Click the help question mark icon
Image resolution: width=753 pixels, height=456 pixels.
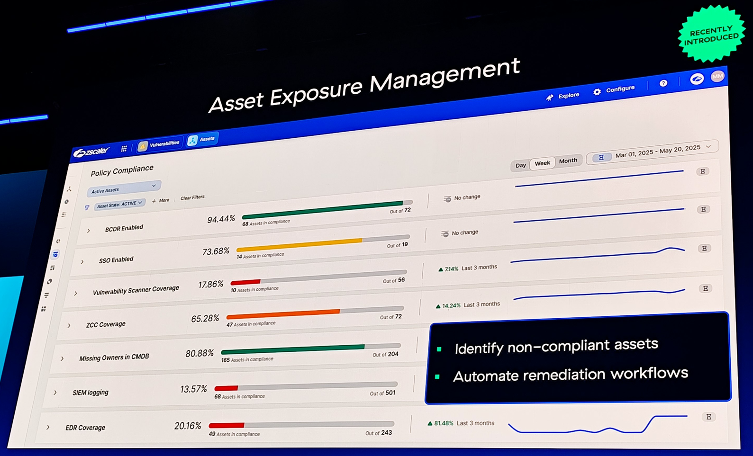pos(663,83)
